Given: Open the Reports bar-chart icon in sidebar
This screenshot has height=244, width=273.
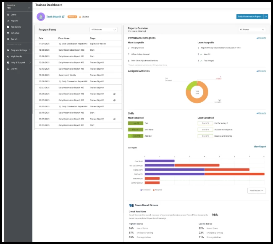Looking at the screenshot, I should 8,21.
